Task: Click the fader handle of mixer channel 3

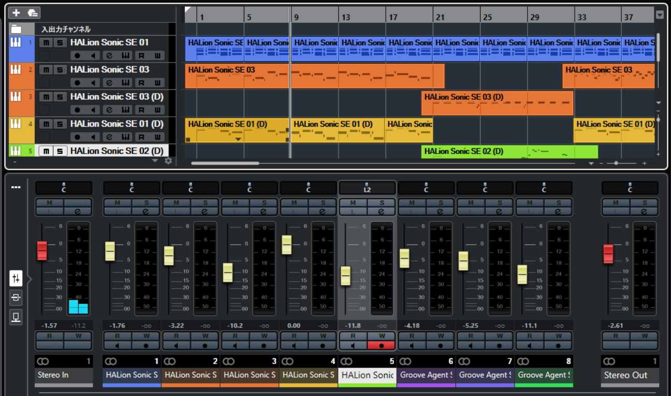Action: [x=228, y=272]
